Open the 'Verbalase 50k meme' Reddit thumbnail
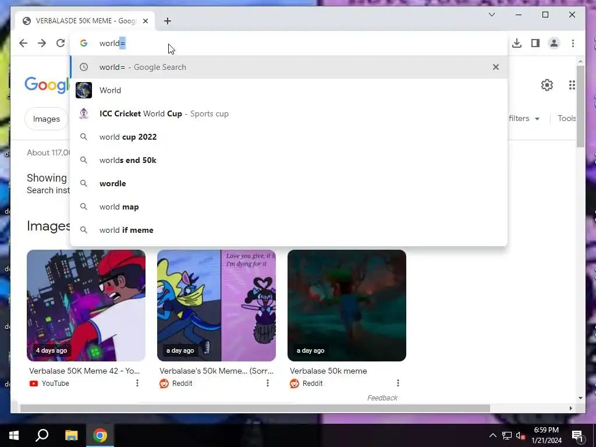The width and height of the screenshot is (596, 447). point(347,306)
